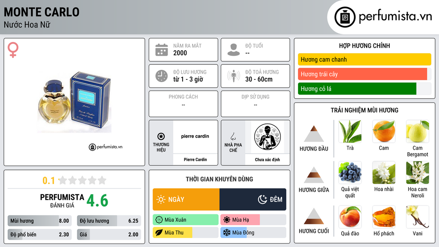Click the moon icon in the Đêm bar
439x247 pixels.
point(262,199)
